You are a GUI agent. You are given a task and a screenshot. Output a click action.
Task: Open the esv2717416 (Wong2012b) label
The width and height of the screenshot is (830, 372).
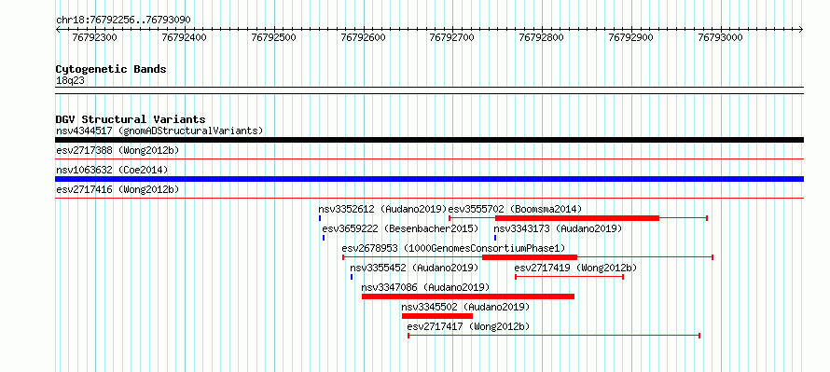118,189
